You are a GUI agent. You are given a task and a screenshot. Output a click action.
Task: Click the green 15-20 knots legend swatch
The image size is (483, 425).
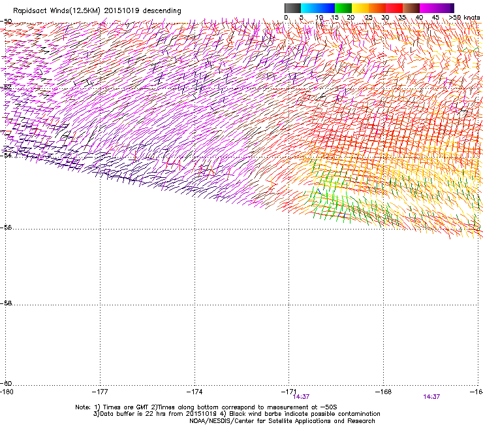pyautogui.click(x=343, y=8)
